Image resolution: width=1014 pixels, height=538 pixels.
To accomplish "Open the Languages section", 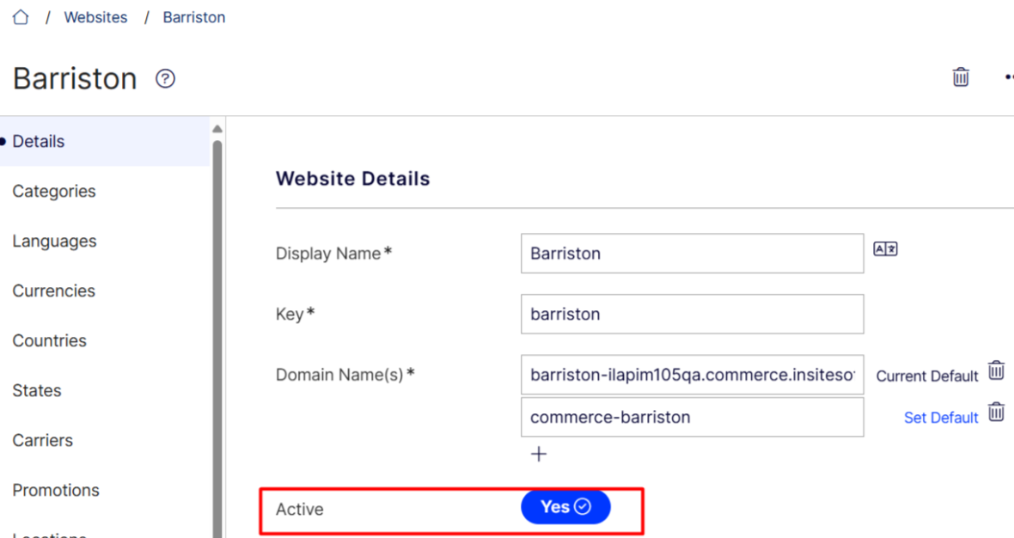I will pyautogui.click(x=54, y=241).
